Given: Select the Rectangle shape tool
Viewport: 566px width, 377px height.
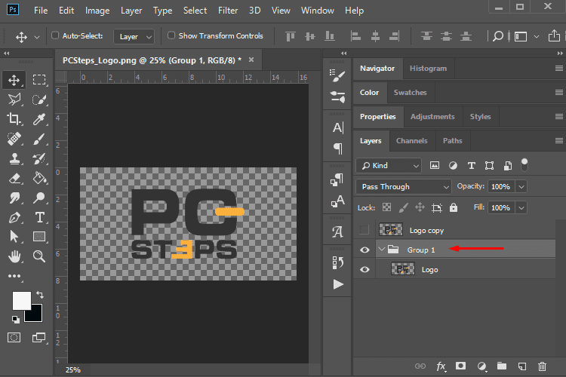Looking at the screenshot, I should tap(39, 237).
